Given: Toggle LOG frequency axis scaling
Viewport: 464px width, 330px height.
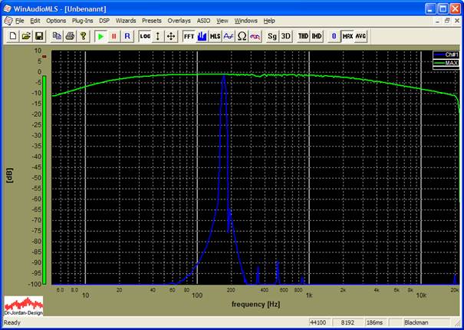Looking at the screenshot, I should [x=145, y=36].
